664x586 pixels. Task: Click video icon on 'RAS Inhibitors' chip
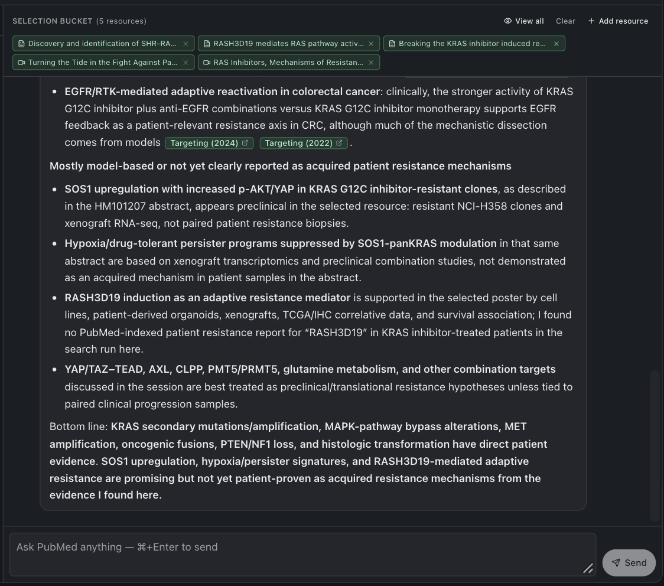pos(207,62)
